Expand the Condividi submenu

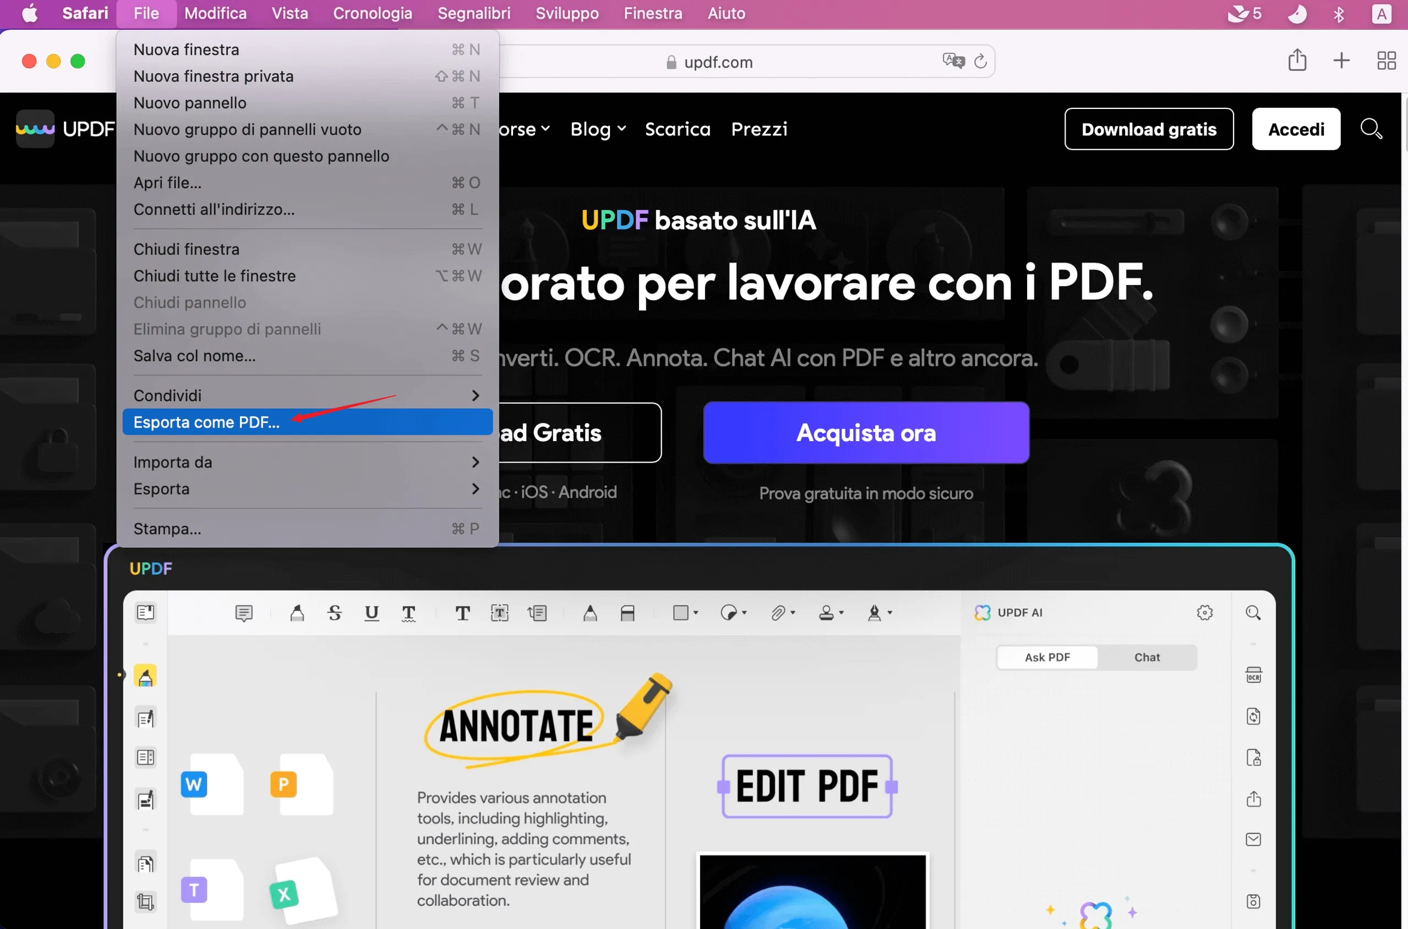307,395
